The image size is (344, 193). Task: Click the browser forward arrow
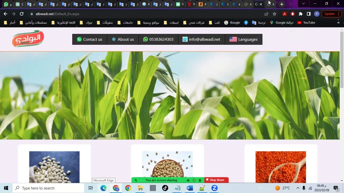(13, 14)
